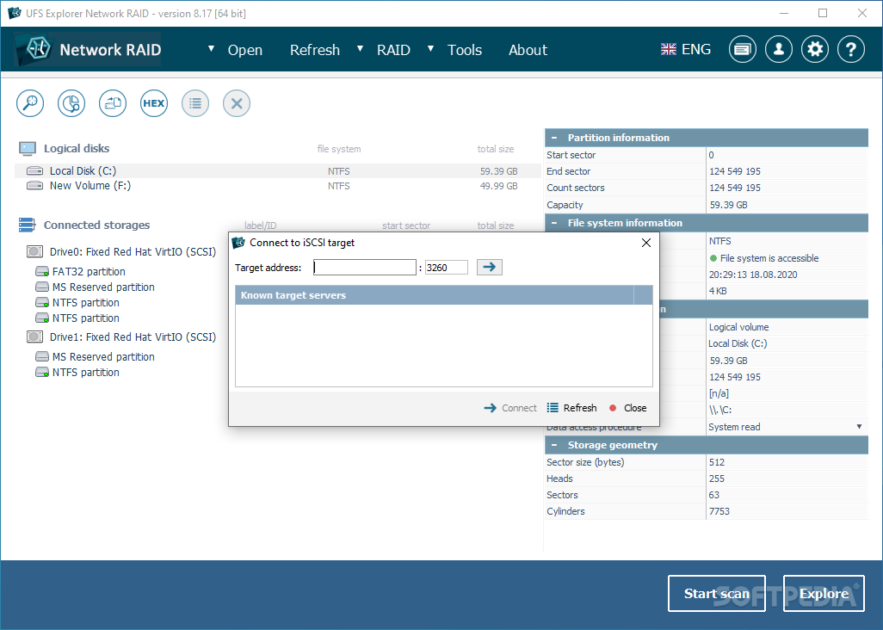This screenshot has width=883, height=630.
Task: Click the Network RAID logo
Action: point(88,50)
